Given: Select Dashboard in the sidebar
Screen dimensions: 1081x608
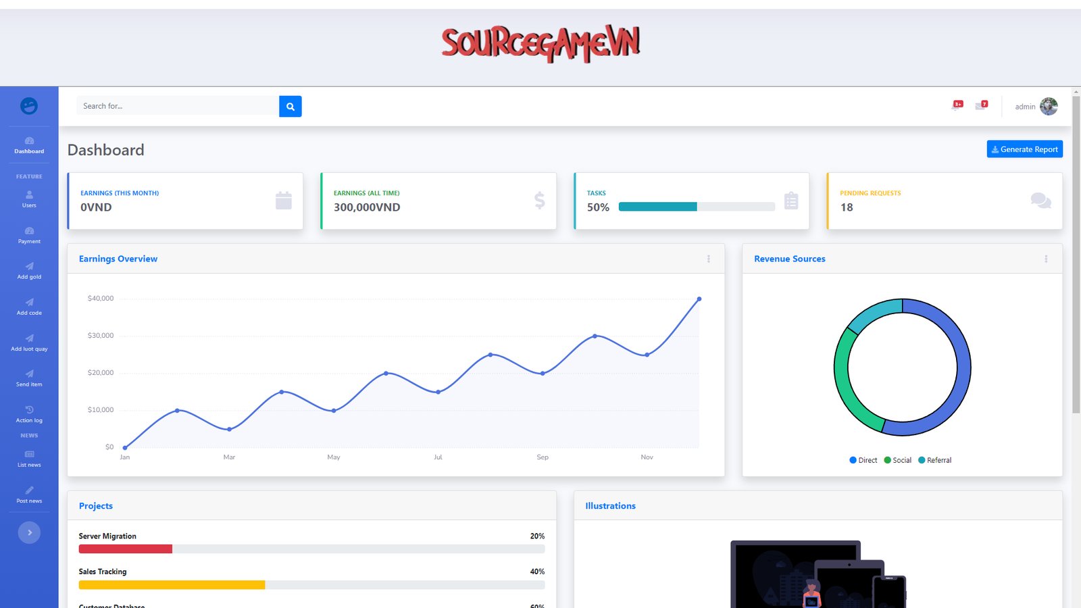Looking at the screenshot, I should pyautogui.click(x=29, y=145).
